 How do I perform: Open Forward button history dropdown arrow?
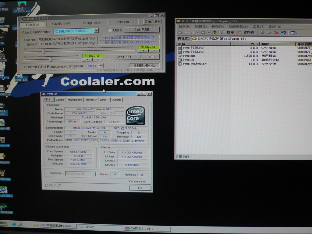pos(209,33)
